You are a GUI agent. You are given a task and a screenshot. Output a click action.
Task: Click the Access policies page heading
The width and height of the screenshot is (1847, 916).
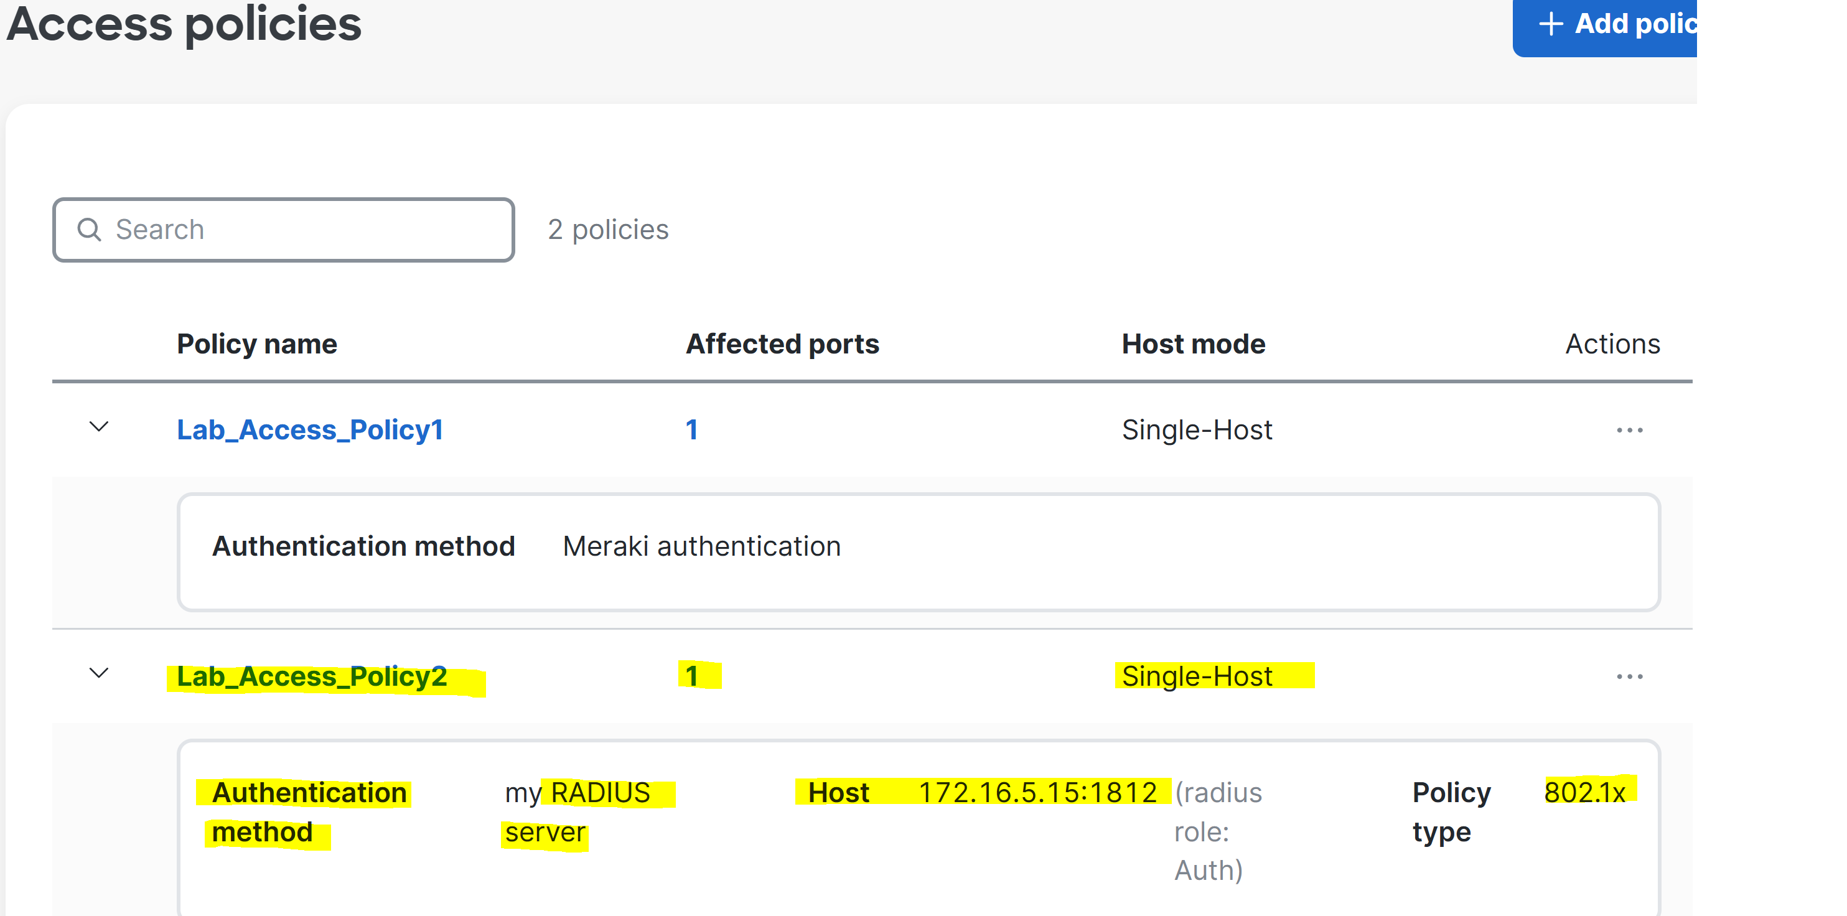pyautogui.click(x=184, y=24)
